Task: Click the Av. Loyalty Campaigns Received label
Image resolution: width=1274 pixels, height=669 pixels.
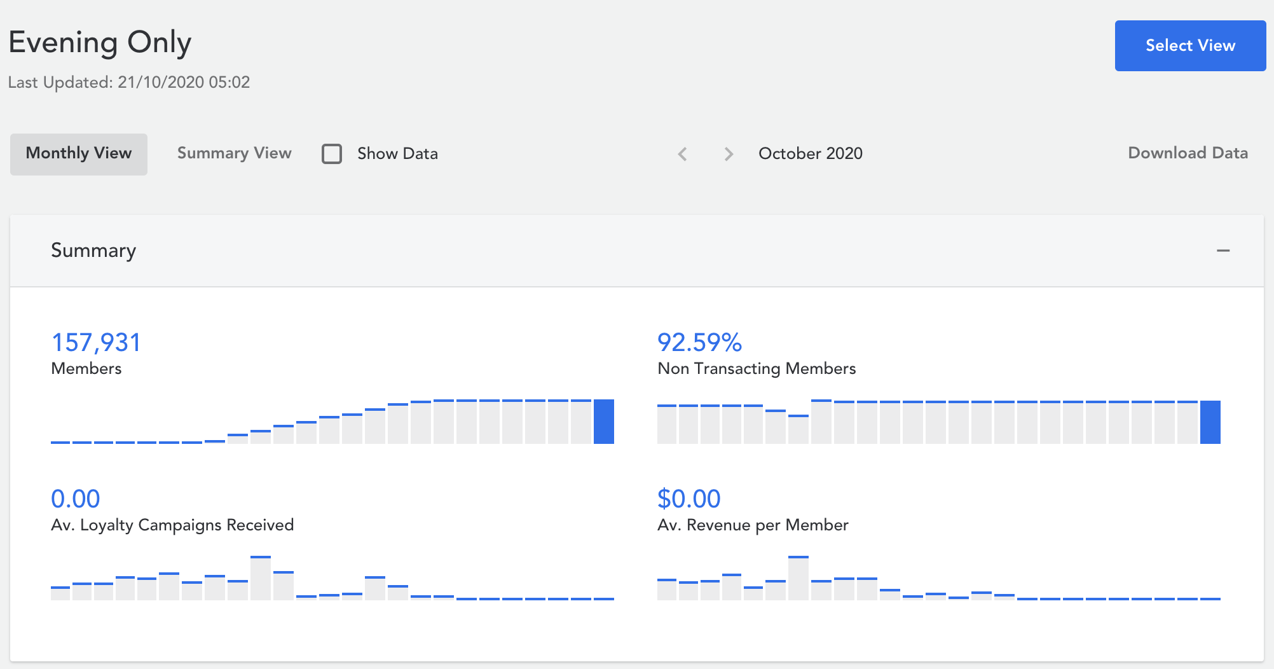Action: pos(172,525)
